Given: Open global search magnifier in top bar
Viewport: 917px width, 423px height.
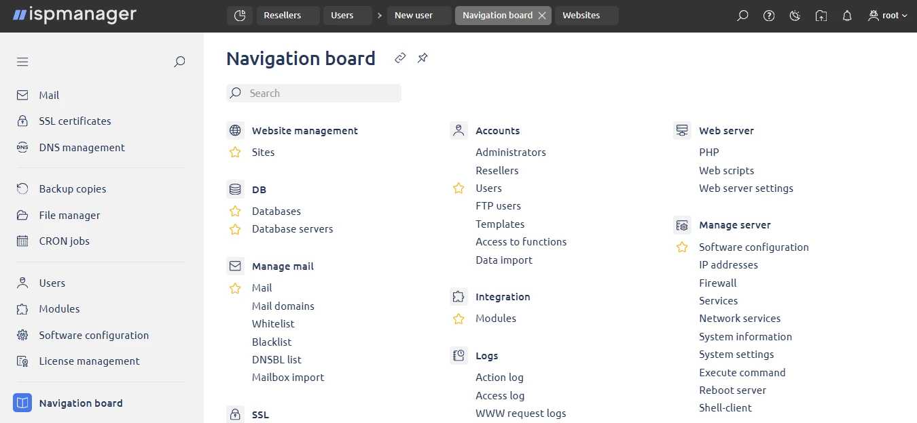Looking at the screenshot, I should point(742,16).
